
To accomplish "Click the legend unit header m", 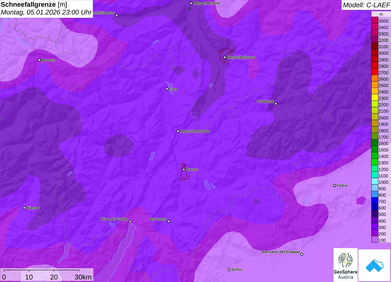I will pyautogui.click(x=381, y=14).
